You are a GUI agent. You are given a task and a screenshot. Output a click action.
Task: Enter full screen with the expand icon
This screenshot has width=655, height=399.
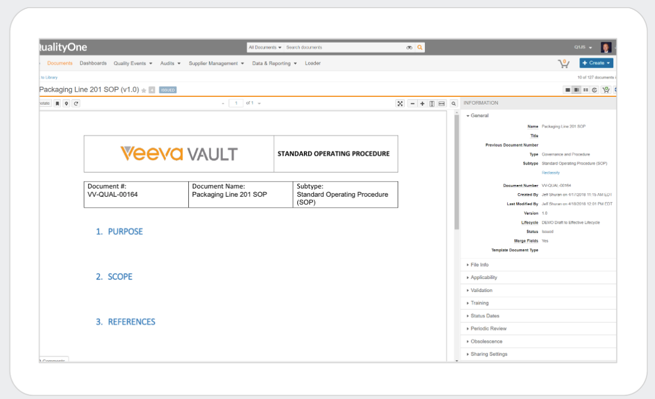tap(400, 103)
